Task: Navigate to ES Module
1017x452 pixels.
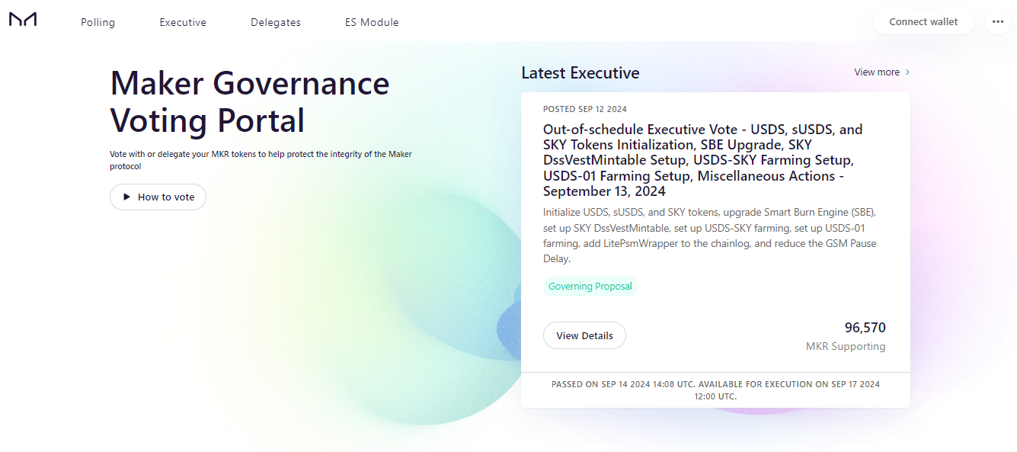Action: (372, 23)
